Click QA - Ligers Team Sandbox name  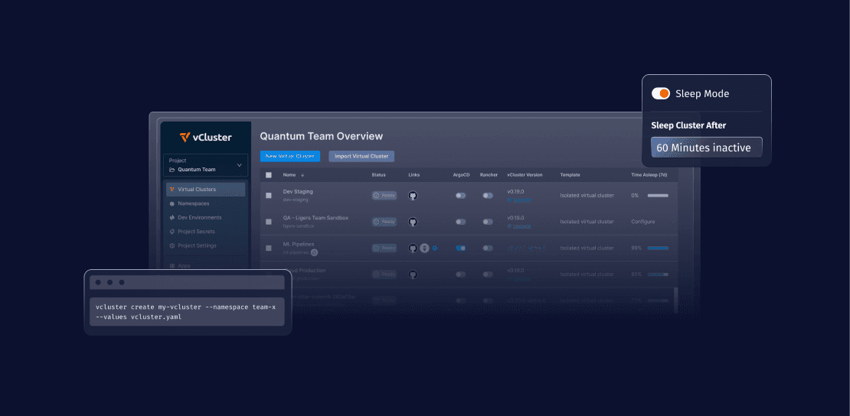coord(315,218)
